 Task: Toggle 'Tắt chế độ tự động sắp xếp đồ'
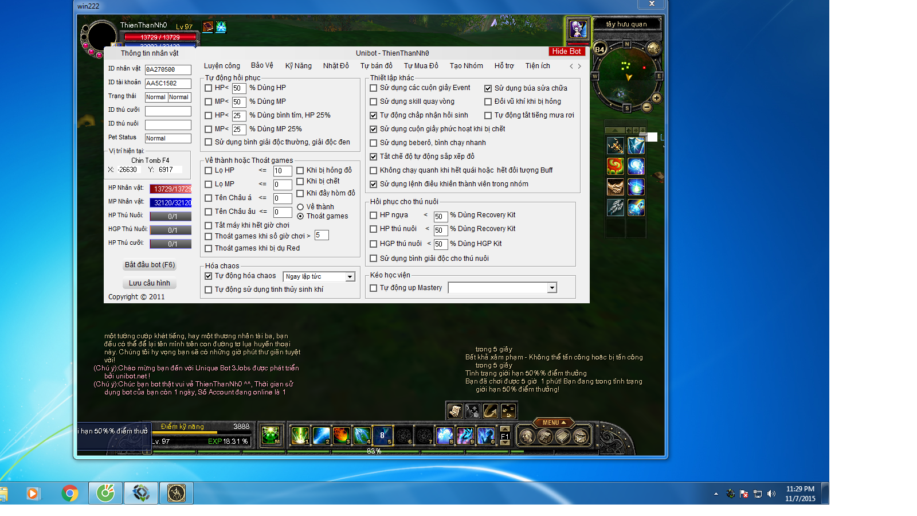[x=374, y=157]
